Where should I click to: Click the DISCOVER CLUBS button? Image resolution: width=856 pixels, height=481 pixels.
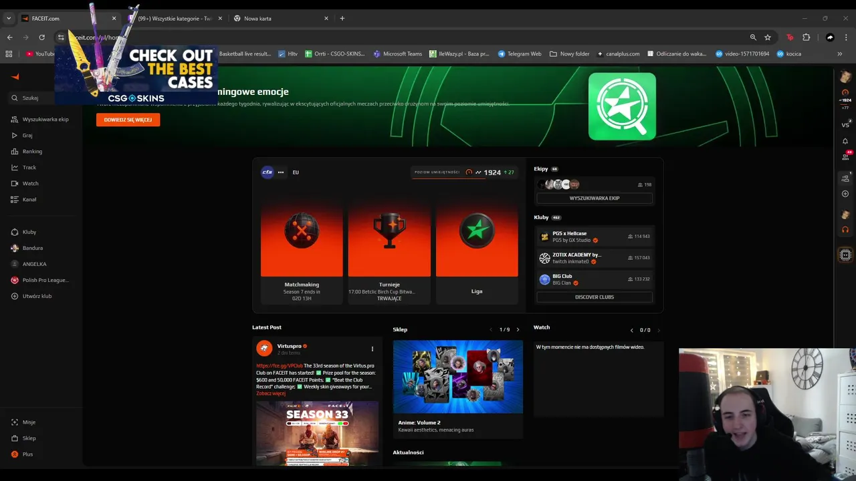click(x=595, y=297)
